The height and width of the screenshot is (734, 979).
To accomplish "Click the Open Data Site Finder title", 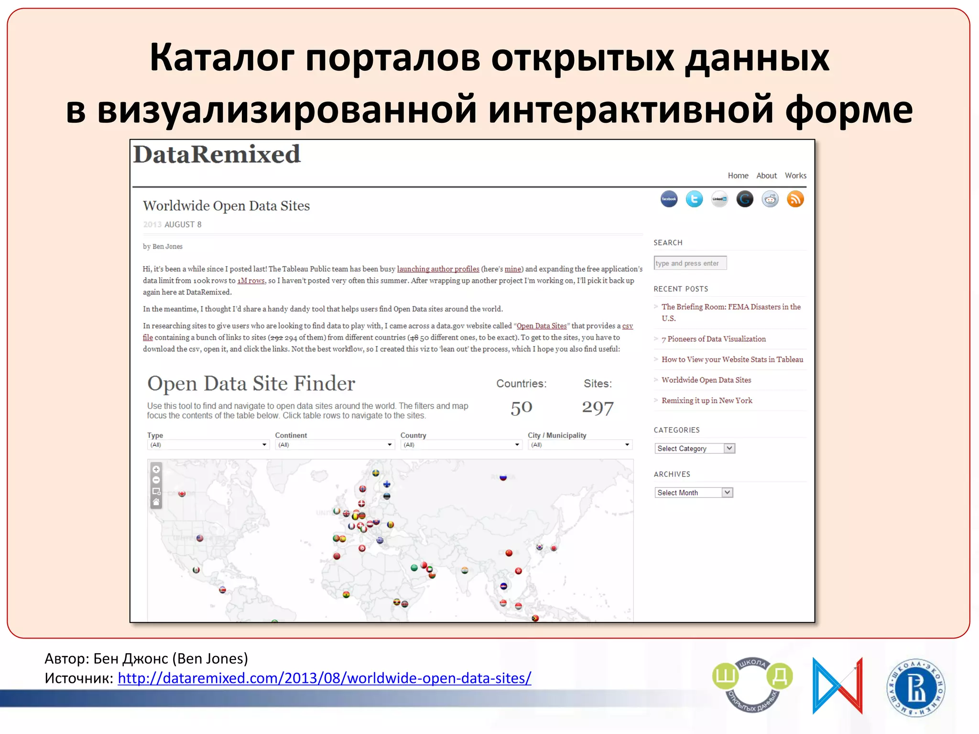I will pyautogui.click(x=251, y=383).
